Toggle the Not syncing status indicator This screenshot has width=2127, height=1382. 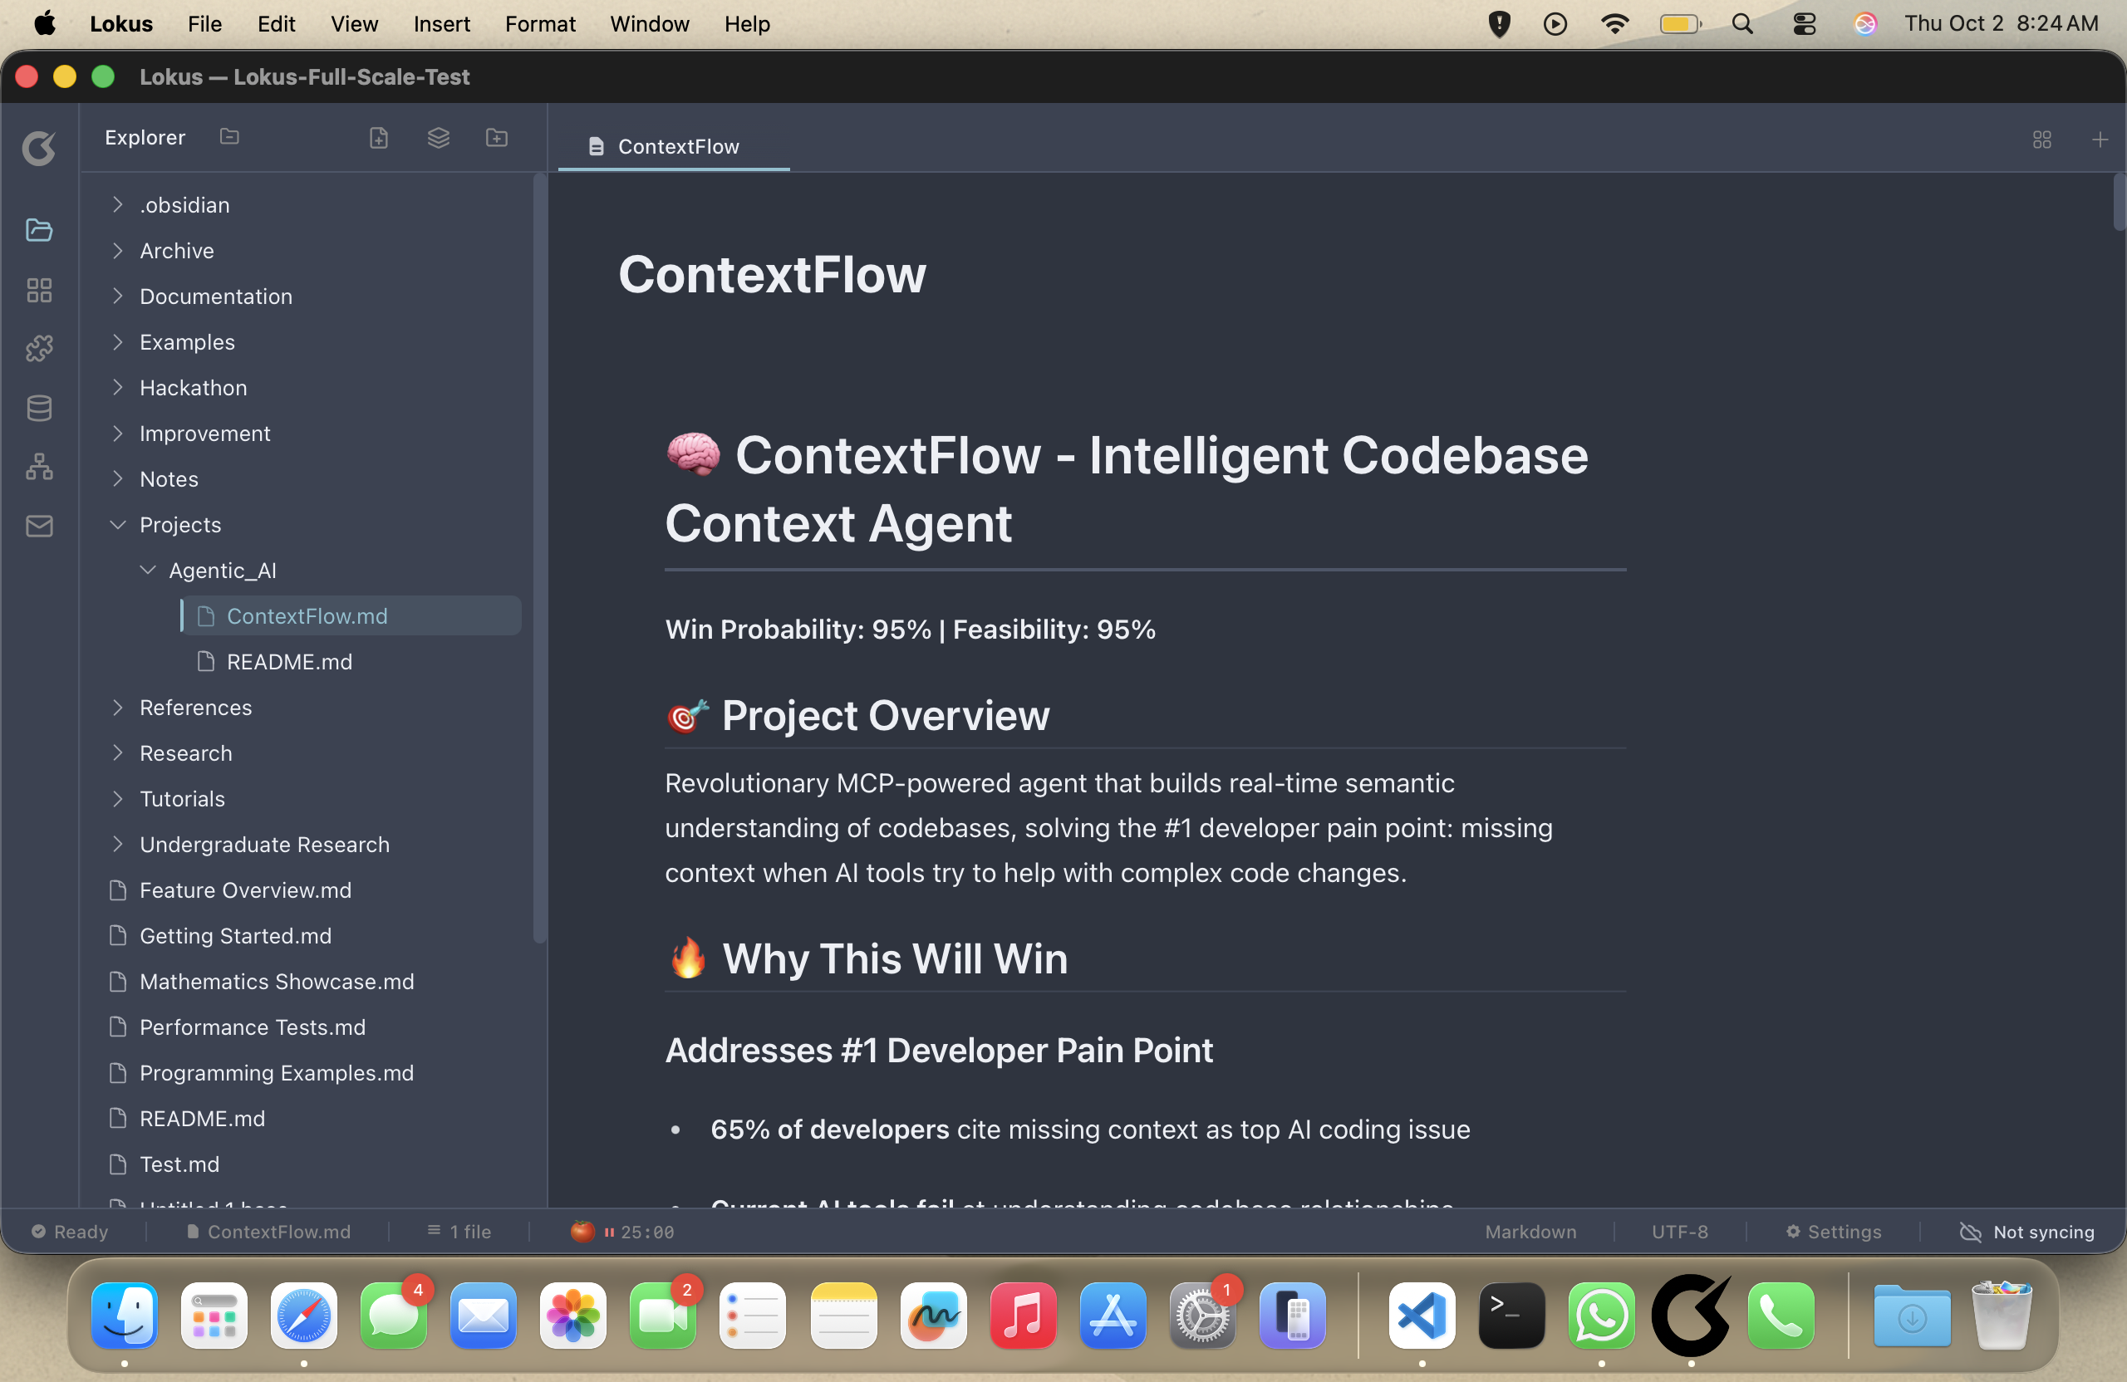pos(2026,1232)
